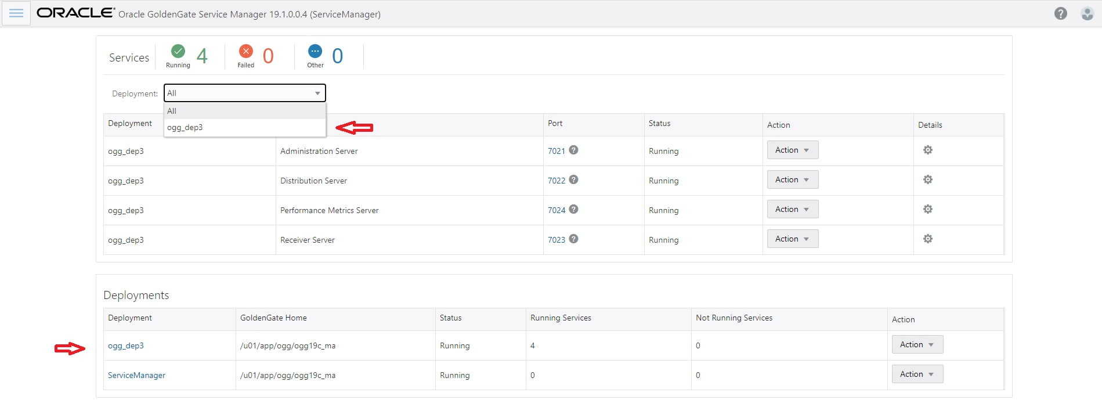Open Action dropdown for ServiceManager deployment

click(917, 374)
